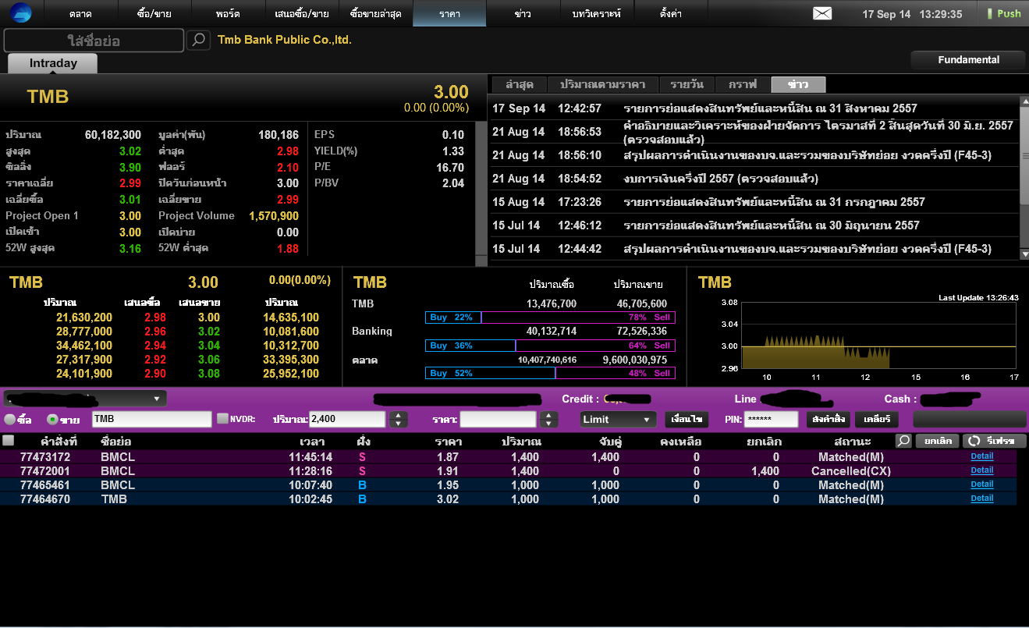This screenshot has height=628, width=1029.
Task: Open the เสนอซื้อ/ขาย menu
Action: (301, 13)
